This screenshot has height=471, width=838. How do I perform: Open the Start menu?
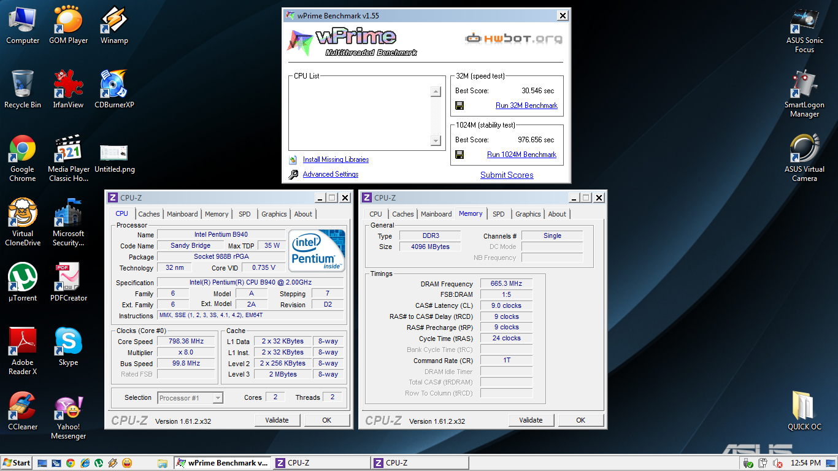pyautogui.click(x=17, y=463)
